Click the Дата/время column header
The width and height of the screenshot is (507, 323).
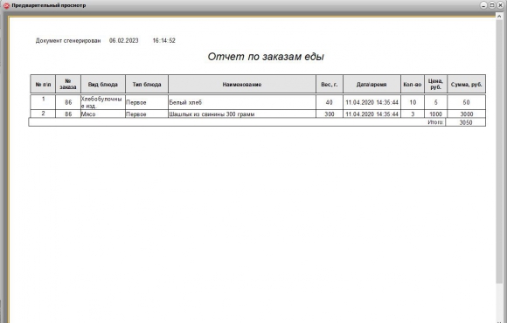point(372,85)
